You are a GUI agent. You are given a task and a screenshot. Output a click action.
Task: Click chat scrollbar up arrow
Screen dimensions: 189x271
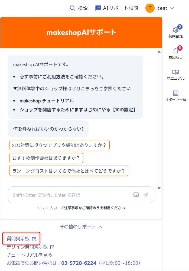[159, 52]
